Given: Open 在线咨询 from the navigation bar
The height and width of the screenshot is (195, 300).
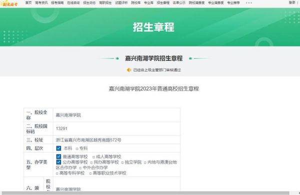Looking at the screenshot, I should [x=73, y=2].
